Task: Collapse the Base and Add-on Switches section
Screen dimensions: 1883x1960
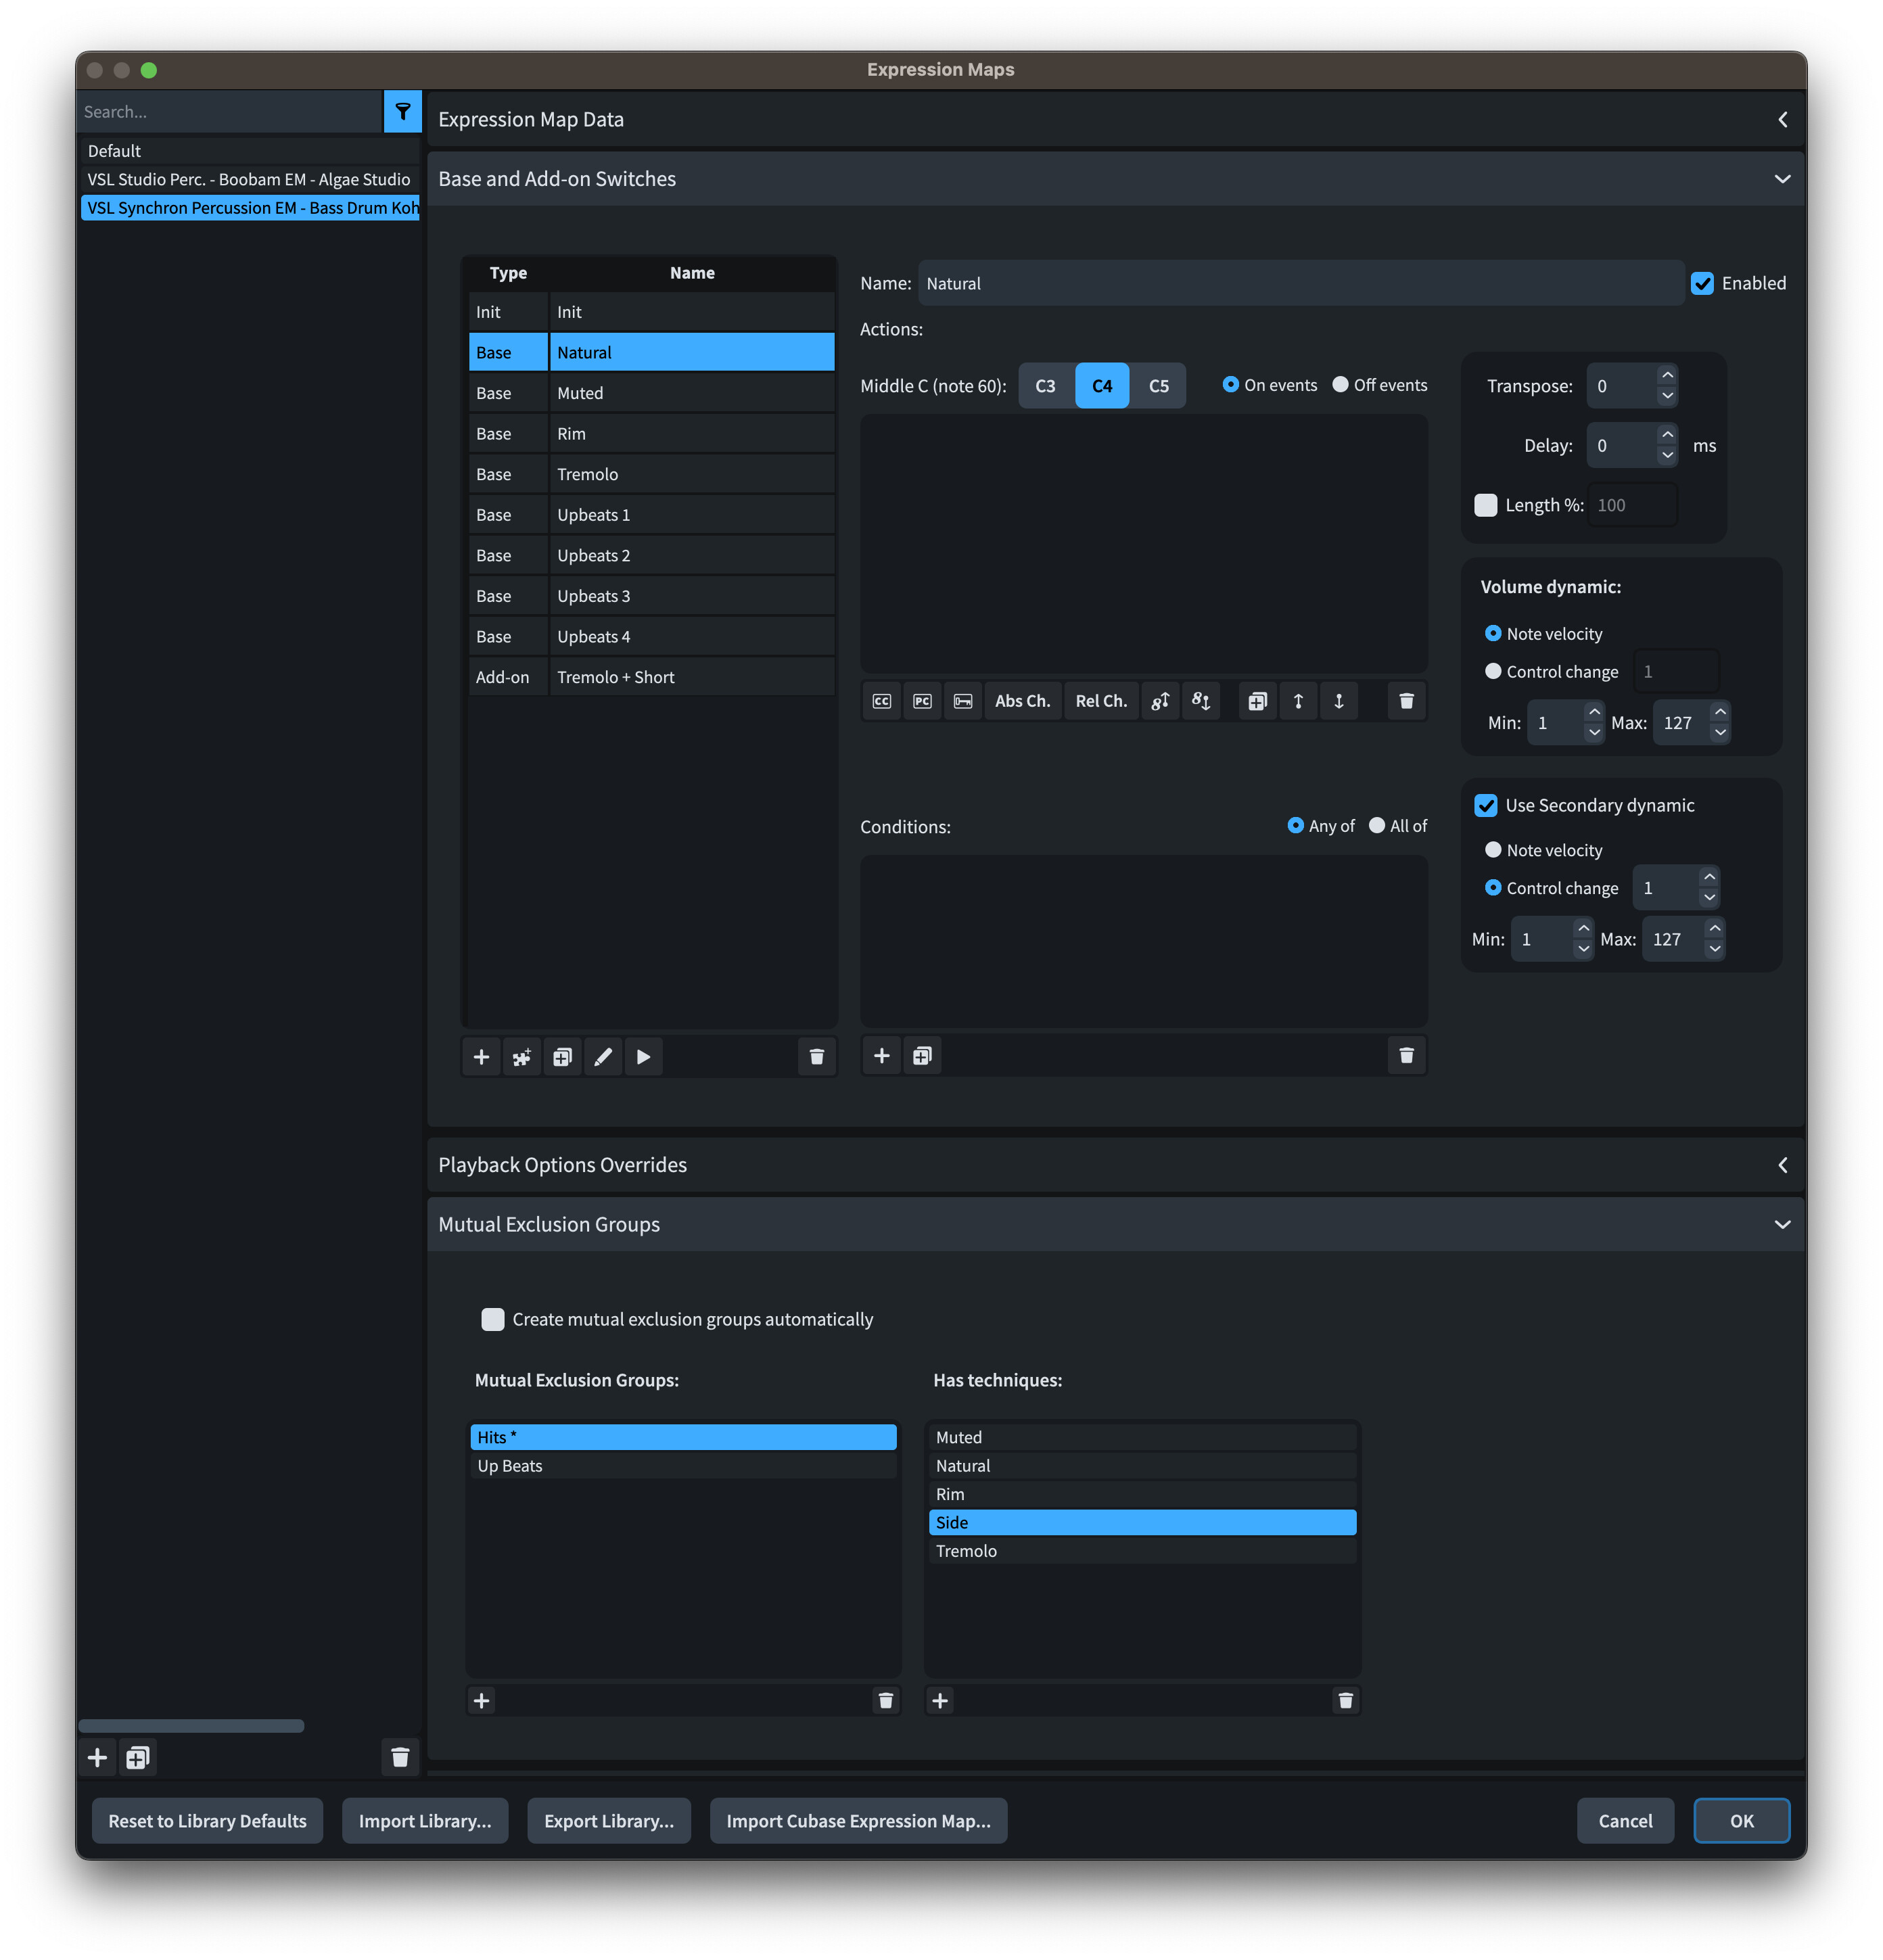Action: click(x=1782, y=179)
